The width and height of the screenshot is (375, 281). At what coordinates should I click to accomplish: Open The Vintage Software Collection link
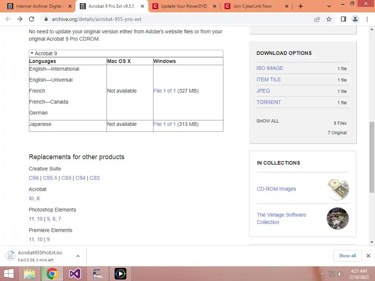tap(281, 218)
